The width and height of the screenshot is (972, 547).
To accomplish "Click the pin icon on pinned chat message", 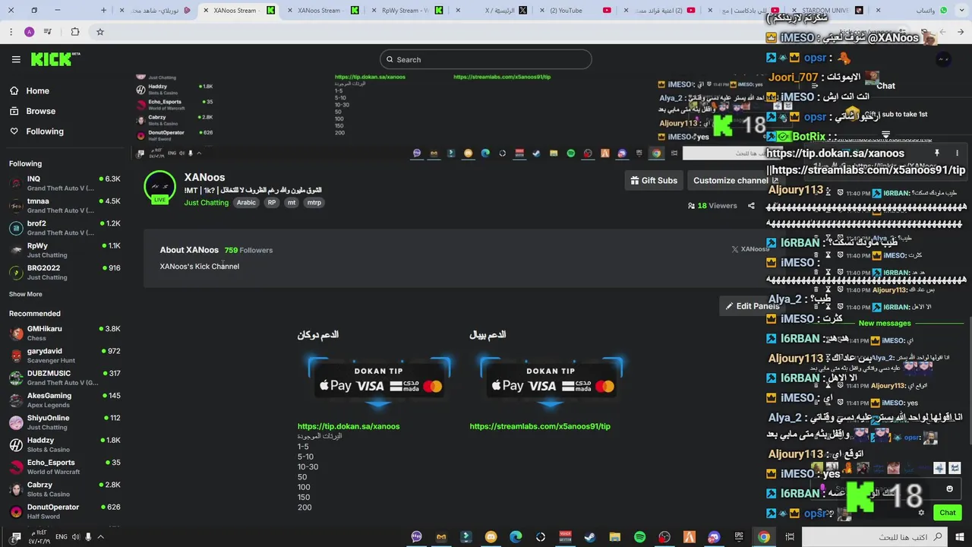I will (x=936, y=153).
